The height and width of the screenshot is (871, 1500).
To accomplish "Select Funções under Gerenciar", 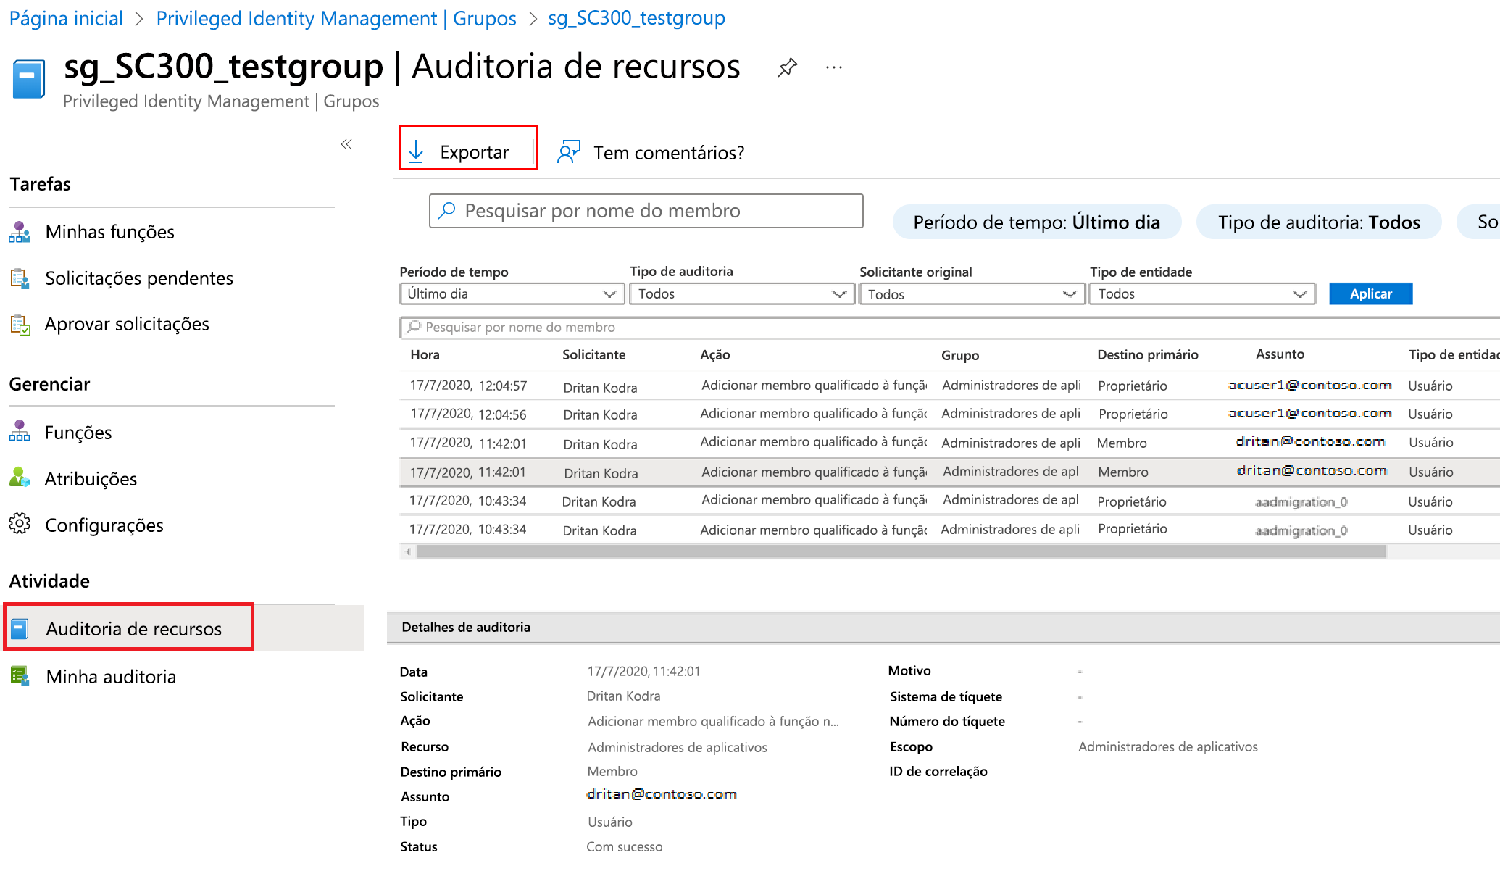I will [x=78, y=433].
